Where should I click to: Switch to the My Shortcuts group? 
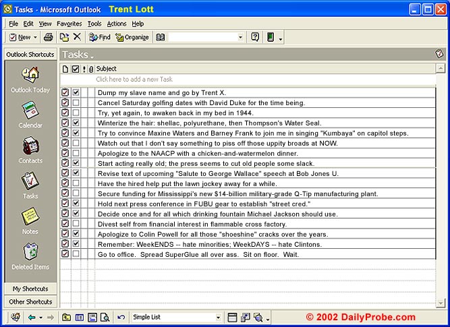tap(30, 289)
